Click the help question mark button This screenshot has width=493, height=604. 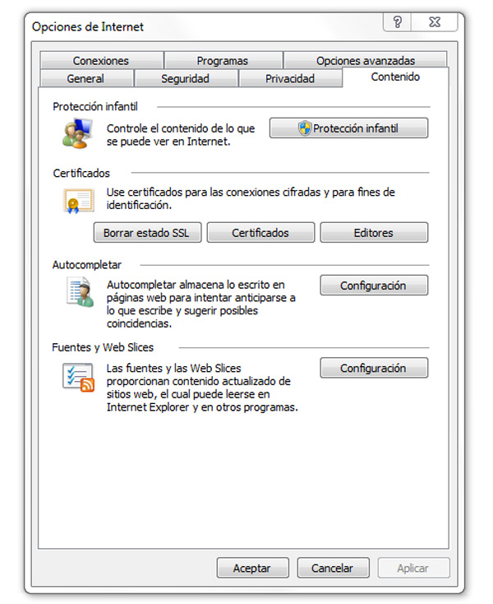coord(398,23)
